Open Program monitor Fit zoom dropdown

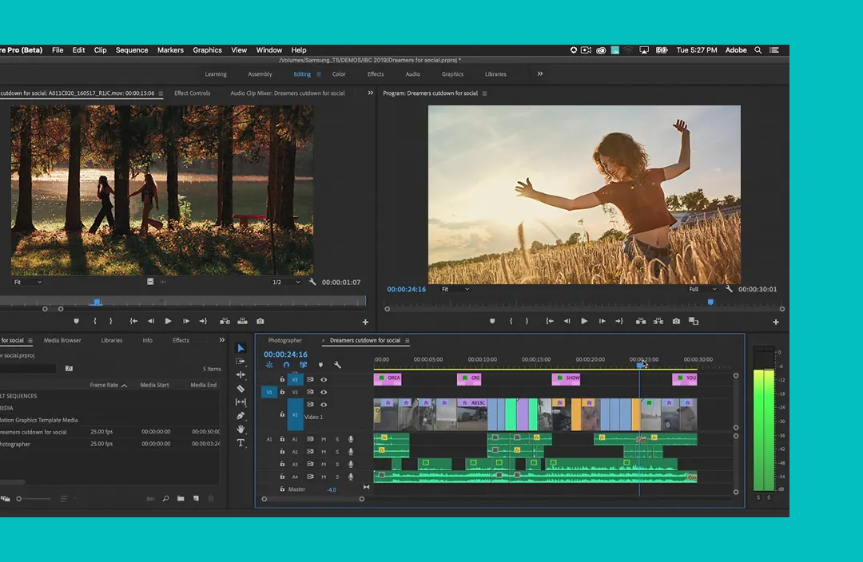(x=455, y=289)
